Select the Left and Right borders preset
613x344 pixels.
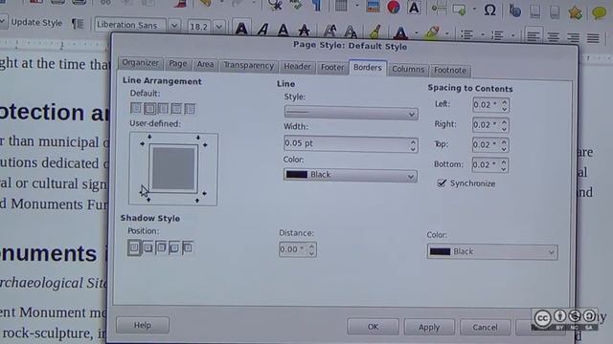click(163, 108)
